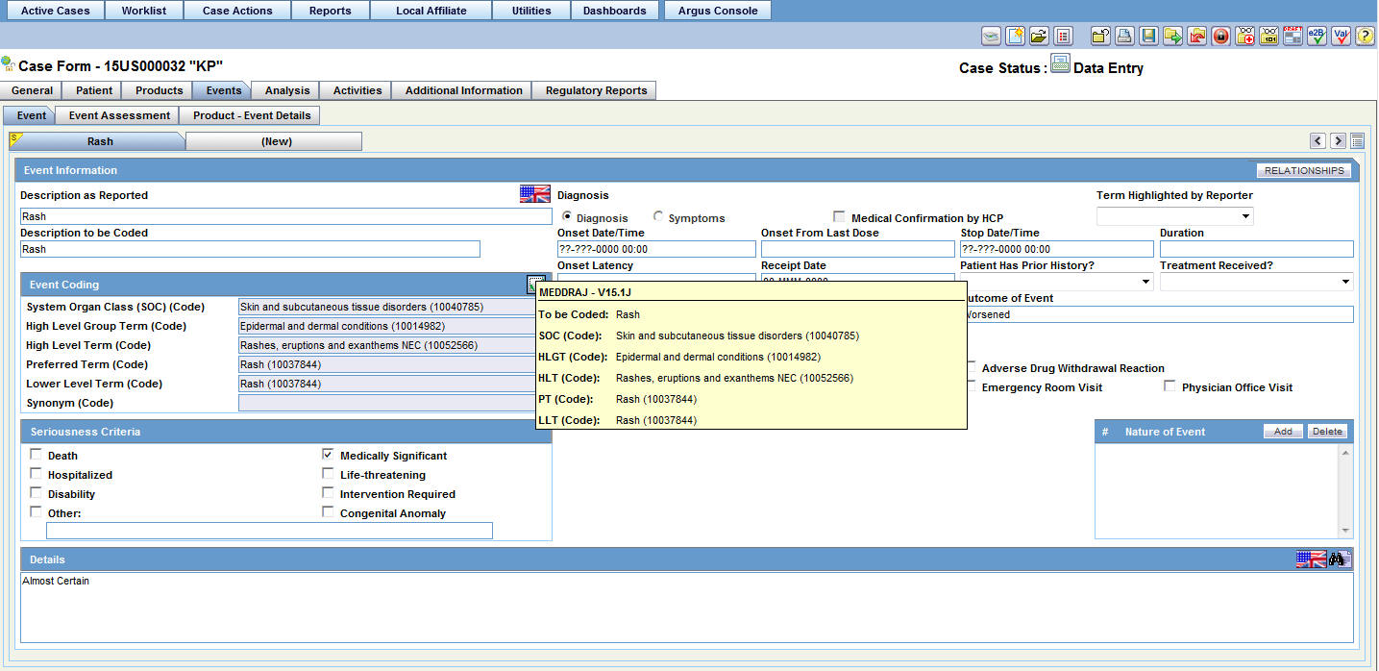Save the case using the floppy disk icon
The image size is (1379, 671).
[x=1148, y=37]
